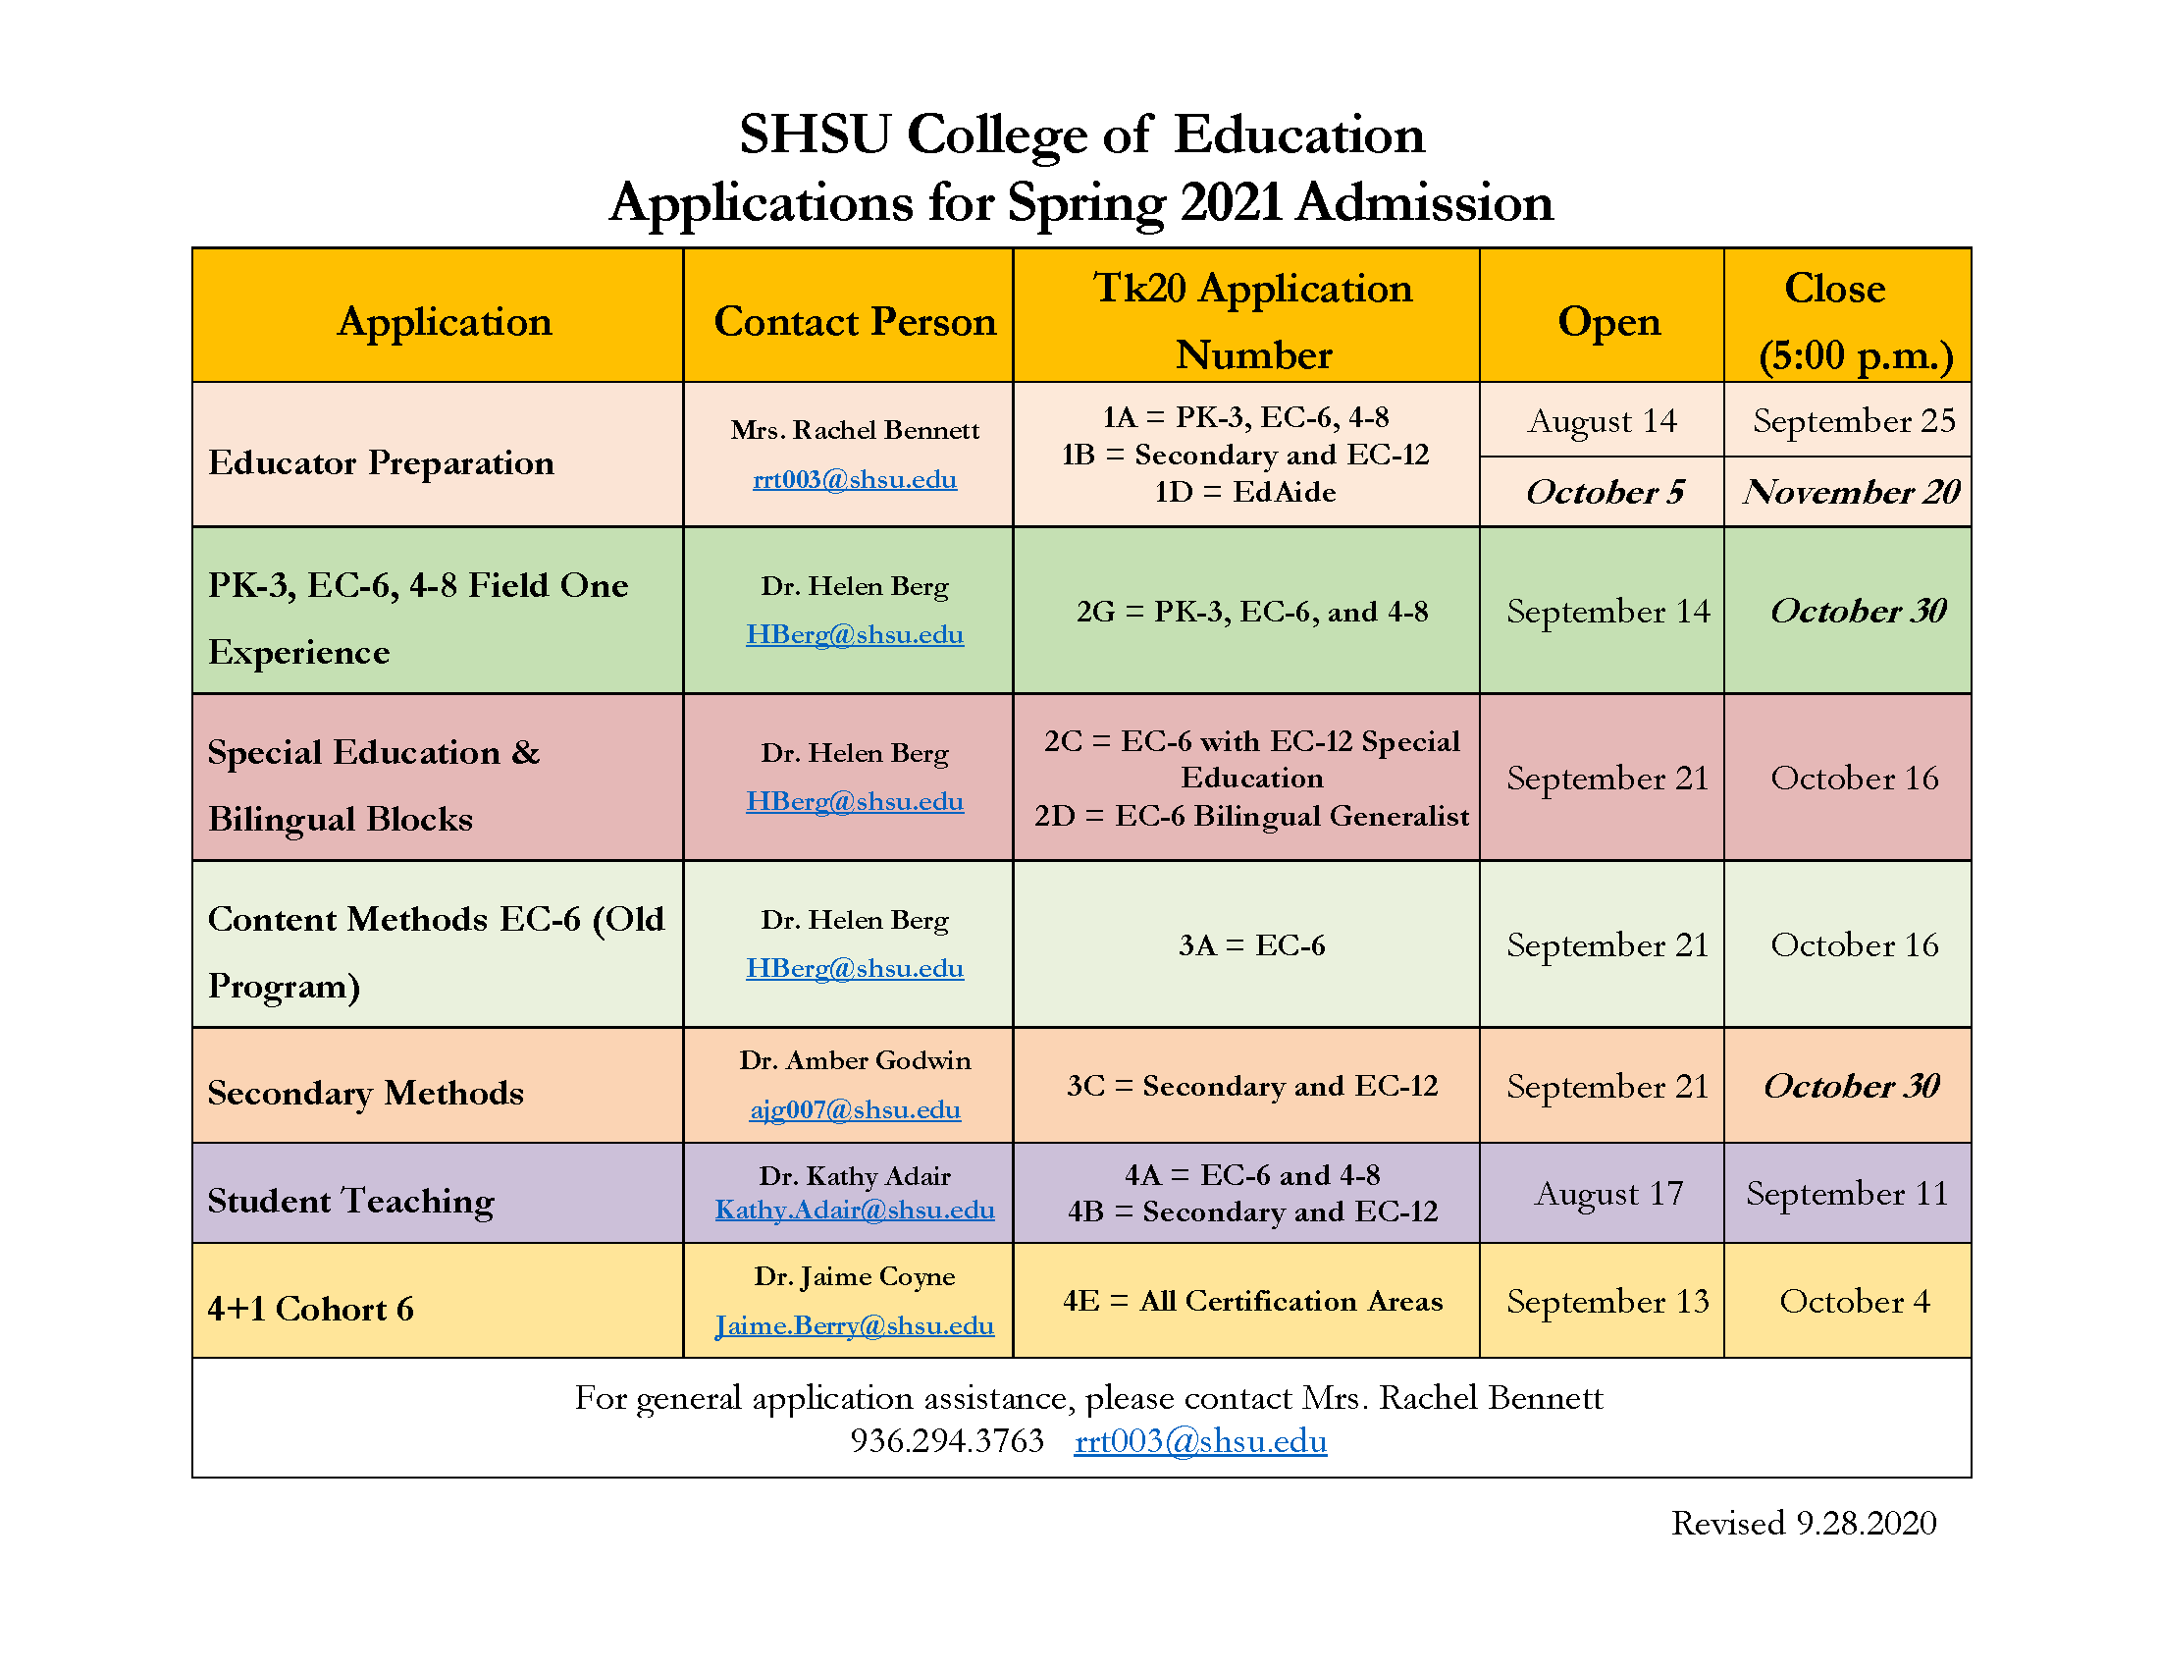Select name 'Dr. Amber Godwin'

855,1060
